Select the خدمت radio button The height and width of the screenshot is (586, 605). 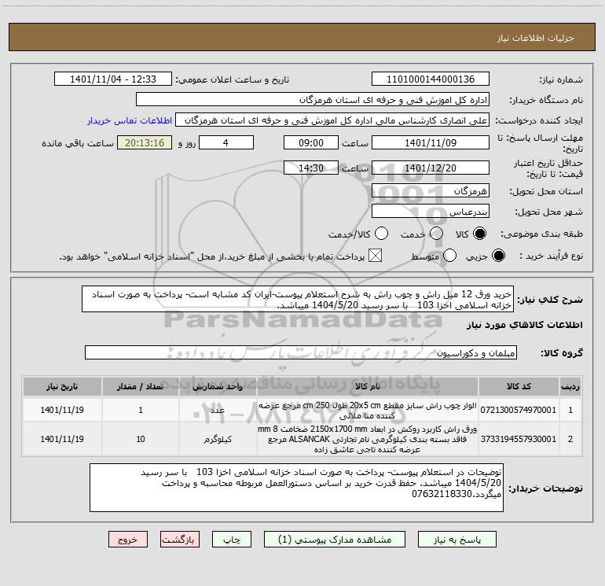tap(436, 234)
